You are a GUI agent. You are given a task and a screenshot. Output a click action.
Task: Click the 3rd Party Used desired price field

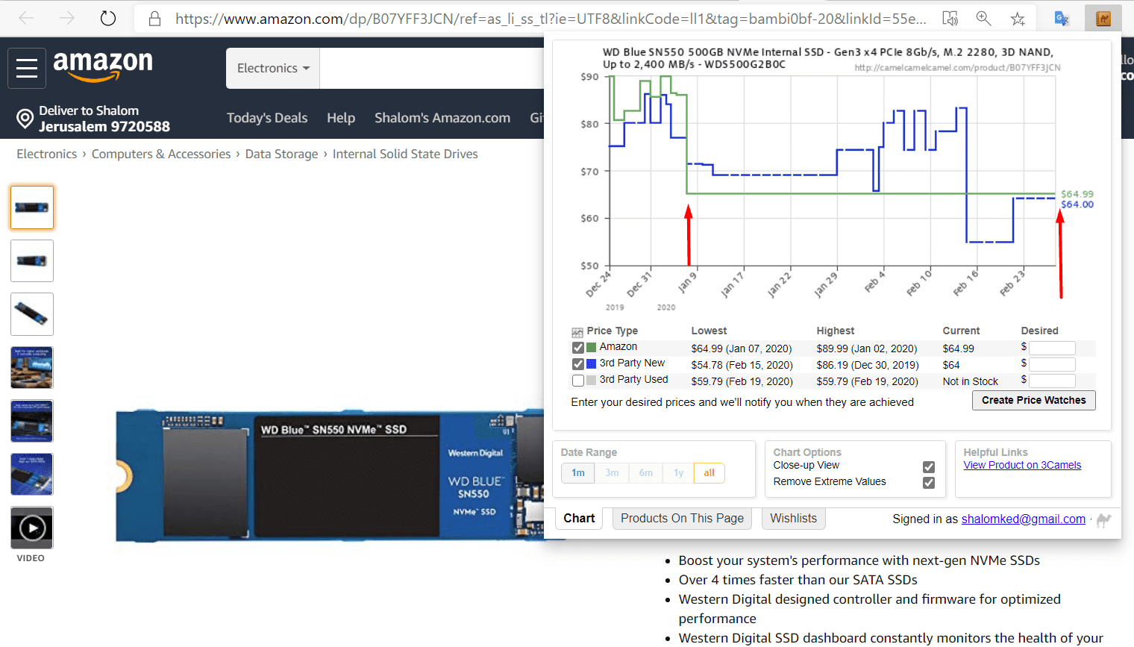1052,381
